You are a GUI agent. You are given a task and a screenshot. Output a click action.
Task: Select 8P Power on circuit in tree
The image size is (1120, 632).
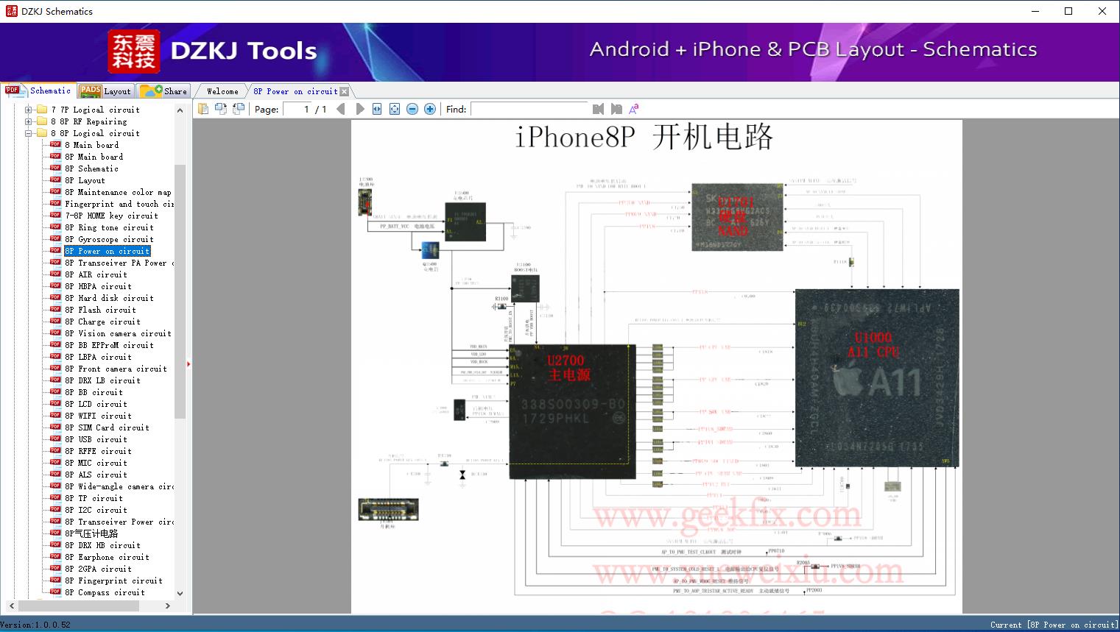coord(107,251)
